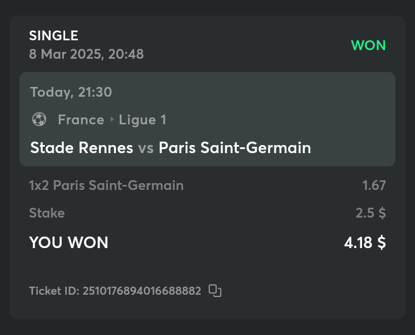Copy the ticket ID using the copy icon
The height and width of the screenshot is (335, 415).
215,291
